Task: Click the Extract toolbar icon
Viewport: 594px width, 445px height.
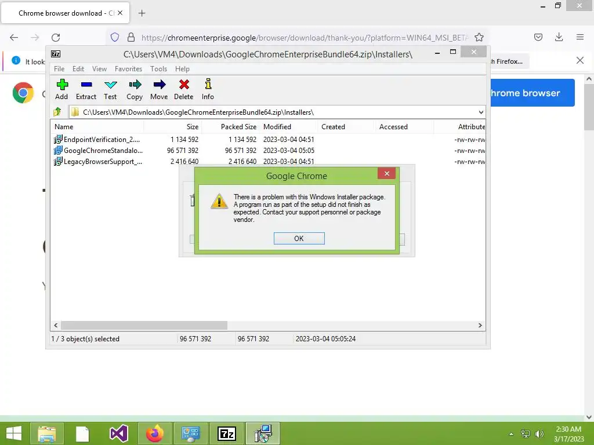Action: pyautogui.click(x=86, y=85)
